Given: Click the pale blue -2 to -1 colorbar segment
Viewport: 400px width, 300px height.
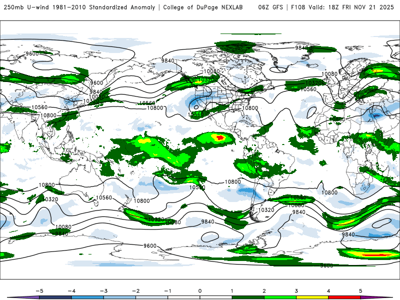Looking at the screenshot, I should click(x=152, y=297).
